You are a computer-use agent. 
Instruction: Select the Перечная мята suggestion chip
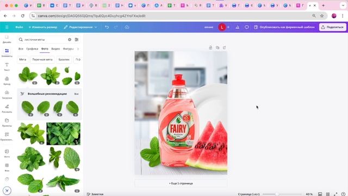pos(42,59)
